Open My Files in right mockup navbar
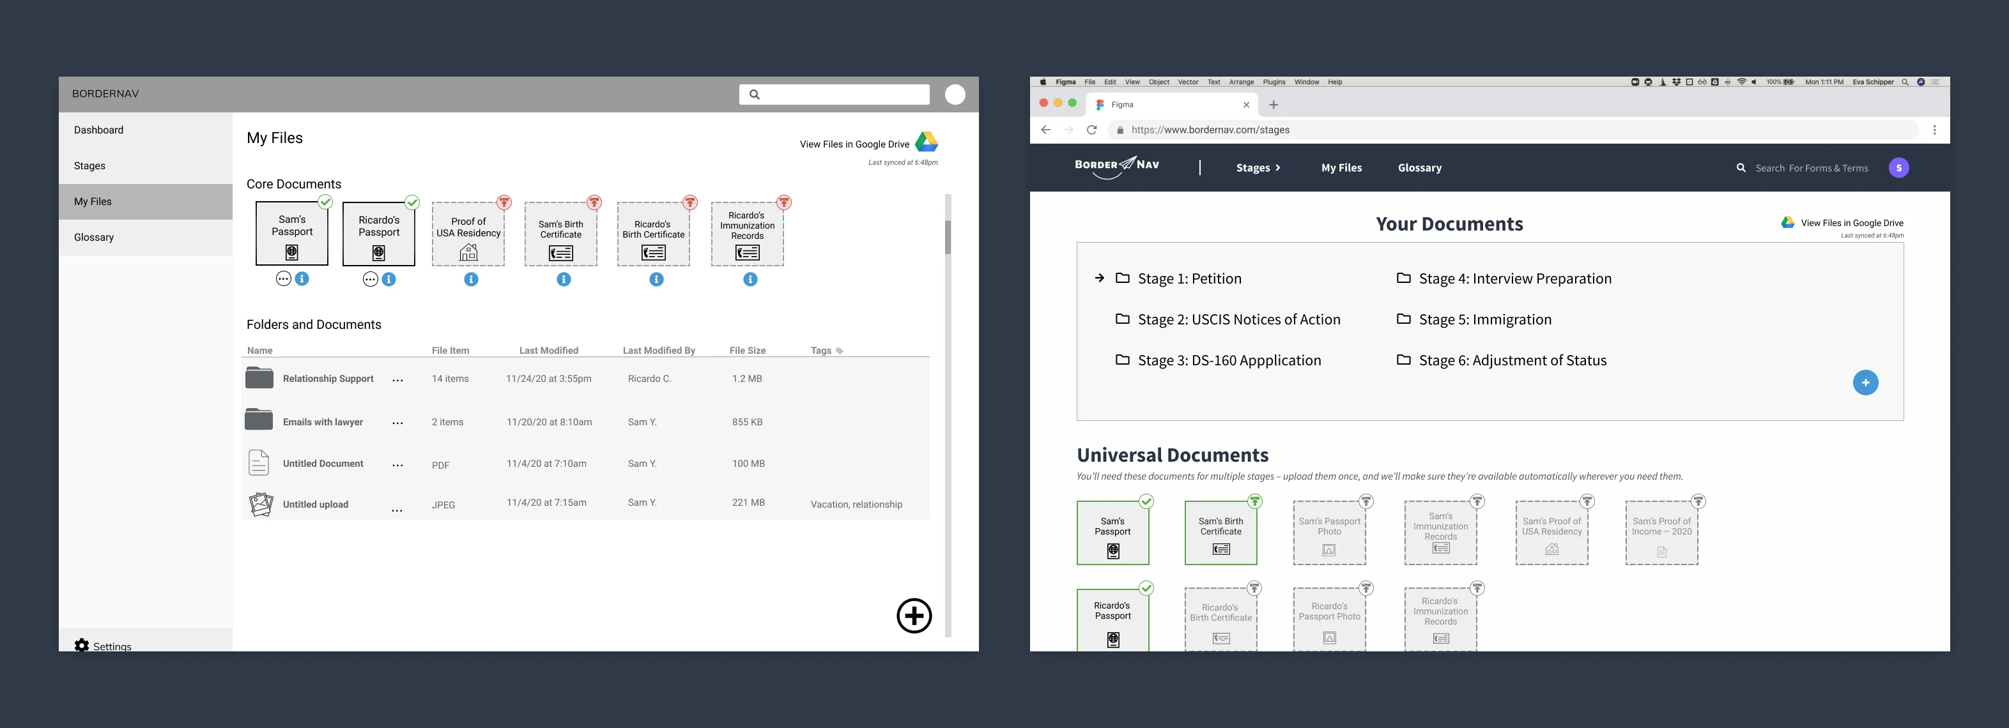 [1341, 167]
